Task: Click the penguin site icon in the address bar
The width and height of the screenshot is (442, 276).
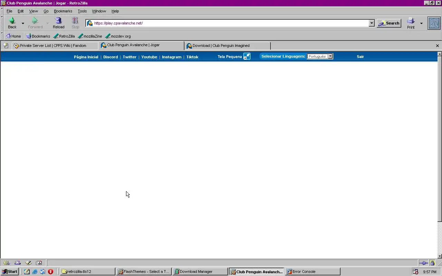Action: tap(90, 23)
